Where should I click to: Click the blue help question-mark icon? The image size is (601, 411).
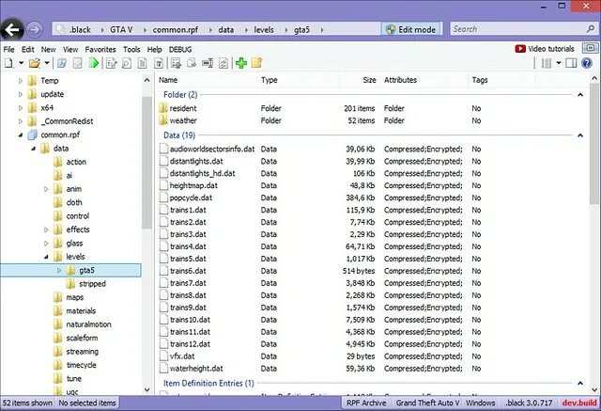pyautogui.click(x=587, y=63)
